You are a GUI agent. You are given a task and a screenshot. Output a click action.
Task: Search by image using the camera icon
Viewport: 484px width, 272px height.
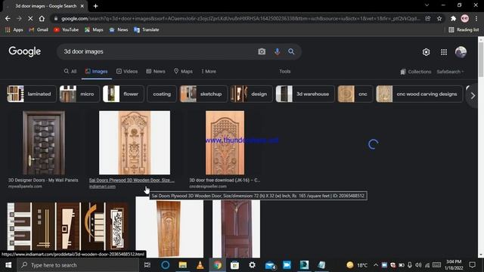point(262,51)
